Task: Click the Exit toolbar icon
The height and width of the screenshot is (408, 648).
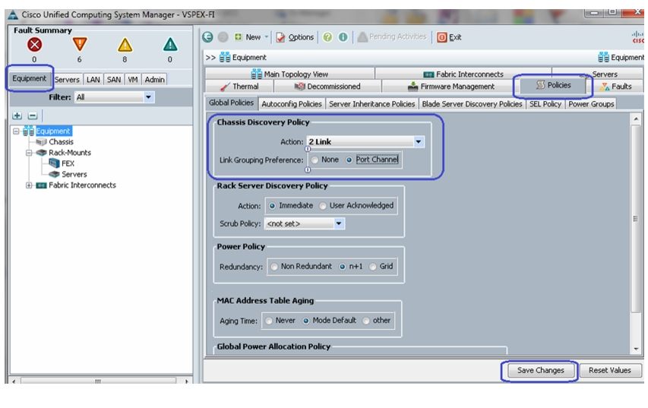Action: (x=442, y=37)
